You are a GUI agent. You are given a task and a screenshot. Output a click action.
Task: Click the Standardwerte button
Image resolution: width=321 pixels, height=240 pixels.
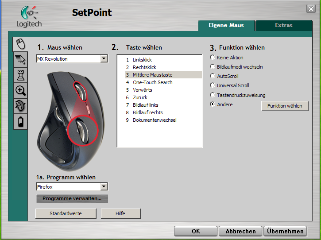[66, 213]
